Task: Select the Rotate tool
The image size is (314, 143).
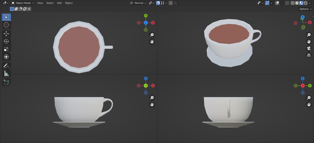Action: (x=6, y=41)
